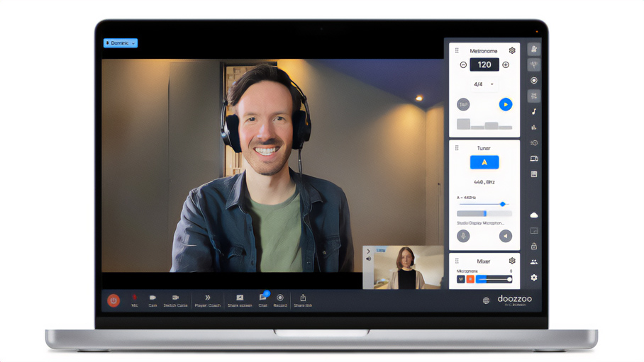Viewport: 644px width, 362px height.
Task: Click the lock icon in the sidebar
Action: [x=534, y=246]
